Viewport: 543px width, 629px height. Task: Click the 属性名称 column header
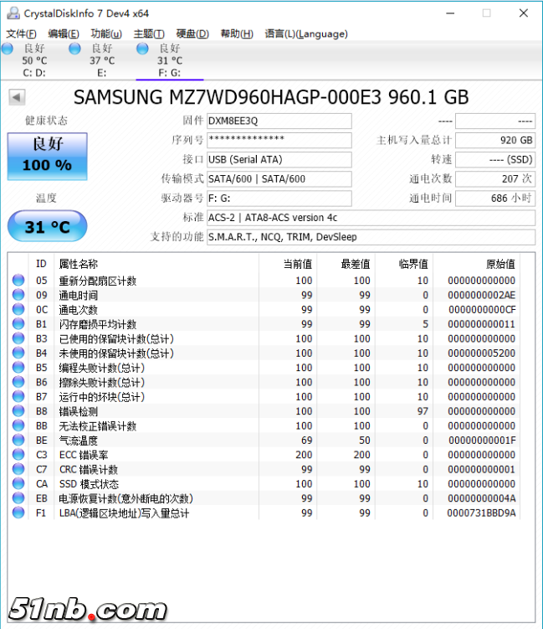coord(78,264)
